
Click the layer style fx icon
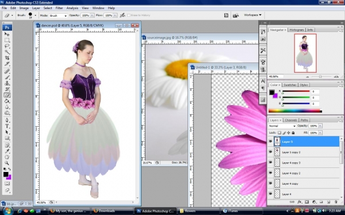coord(299,202)
